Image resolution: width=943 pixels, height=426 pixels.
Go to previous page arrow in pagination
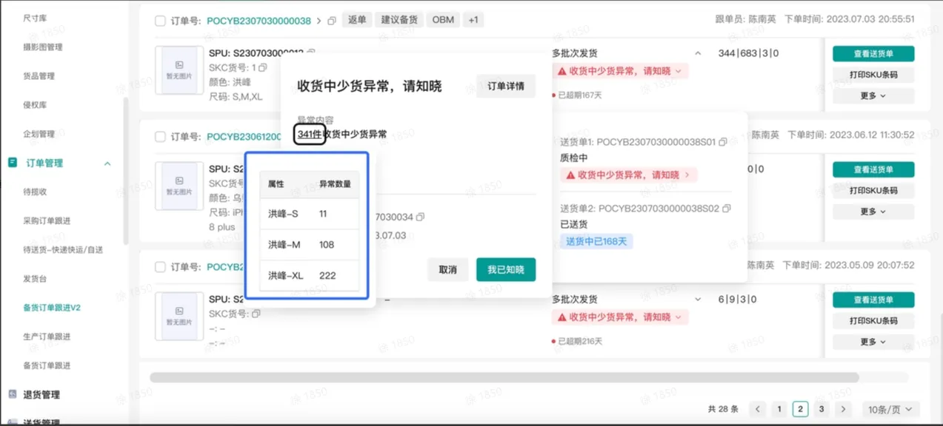point(757,409)
